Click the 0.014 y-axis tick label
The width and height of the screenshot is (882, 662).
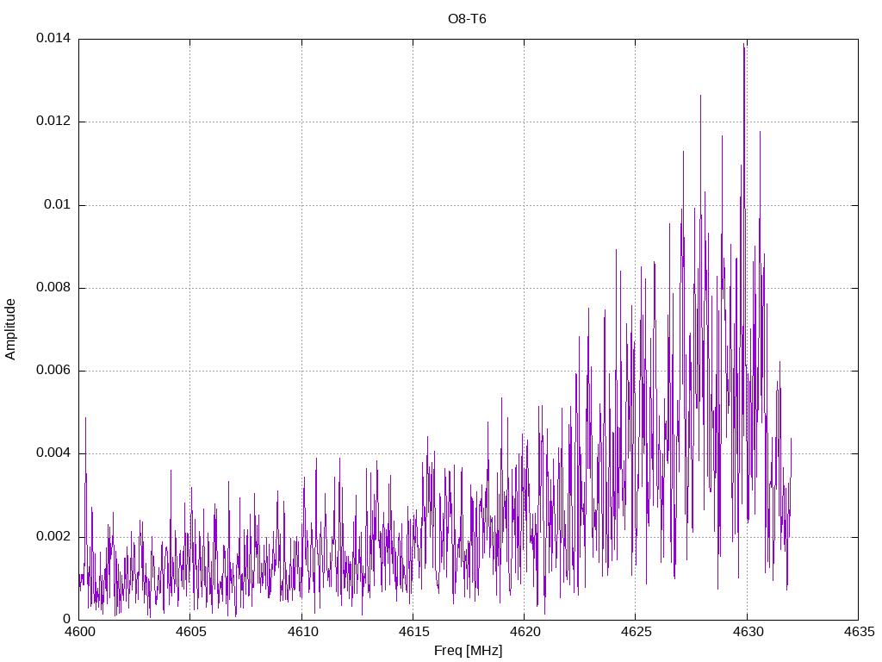pos(53,39)
